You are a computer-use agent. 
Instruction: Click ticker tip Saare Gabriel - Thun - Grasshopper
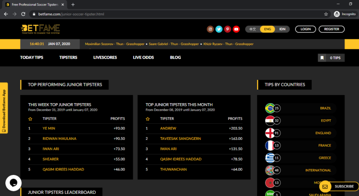174,44
